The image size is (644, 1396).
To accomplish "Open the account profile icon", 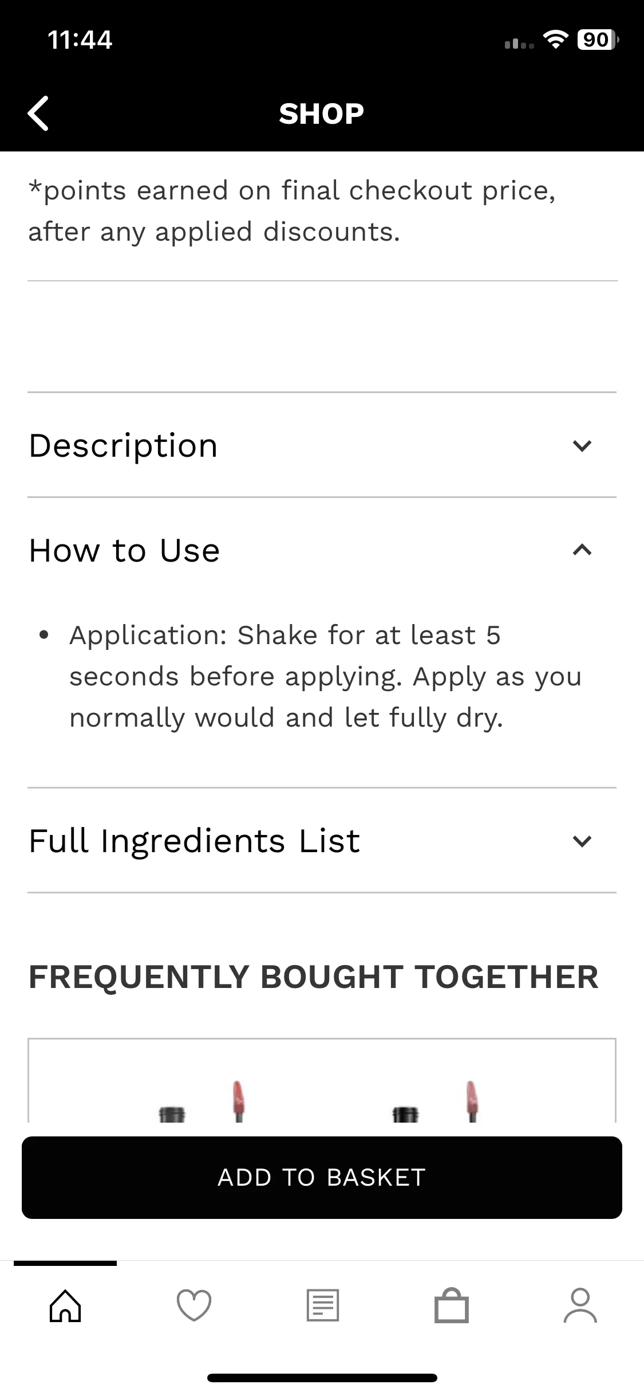I will coord(580,1306).
